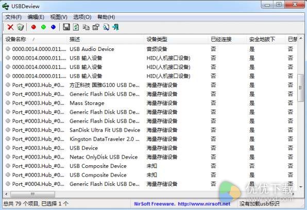Click the 音频设备 device type cell

coord(157,49)
